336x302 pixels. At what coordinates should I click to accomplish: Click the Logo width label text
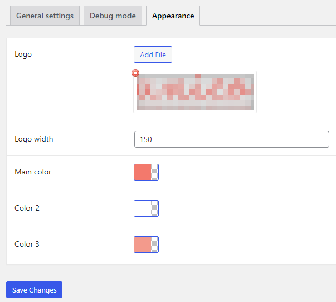coord(34,139)
